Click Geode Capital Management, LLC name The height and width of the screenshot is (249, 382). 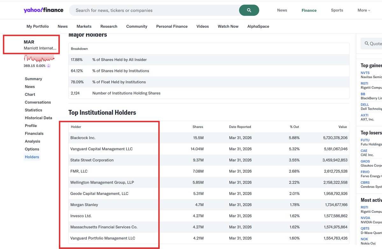pyautogui.click(x=99, y=193)
